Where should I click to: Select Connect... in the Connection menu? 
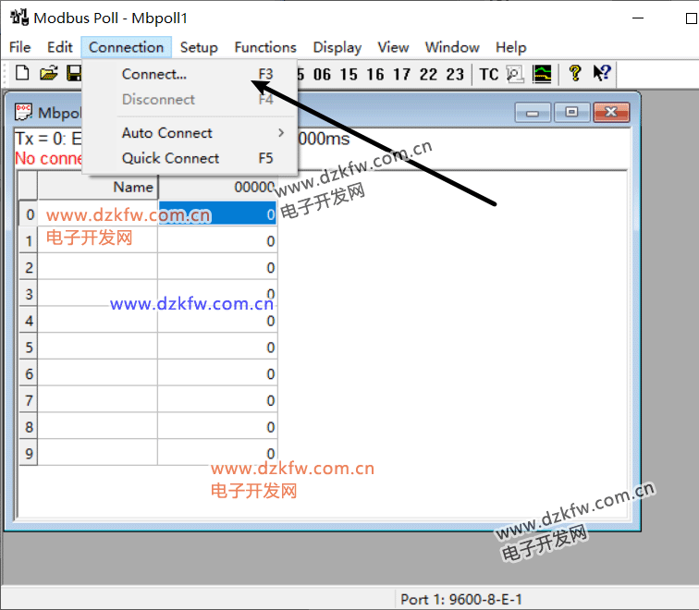pos(154,74)
